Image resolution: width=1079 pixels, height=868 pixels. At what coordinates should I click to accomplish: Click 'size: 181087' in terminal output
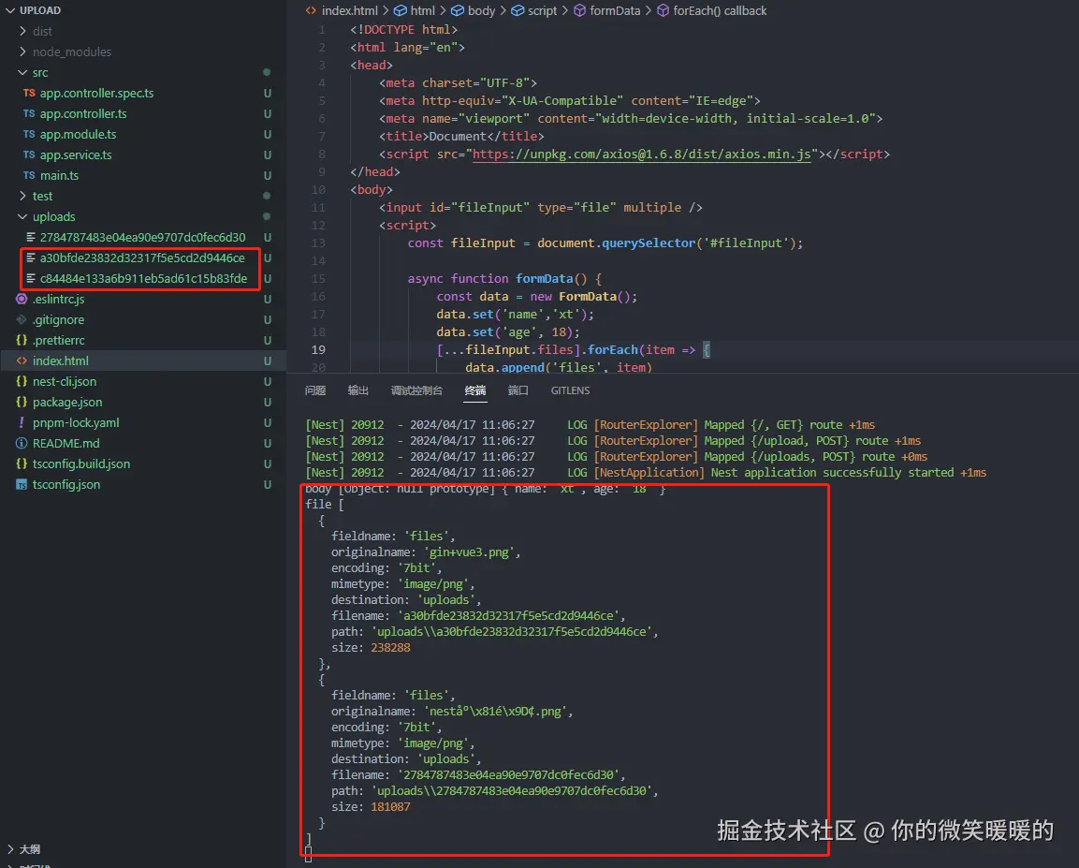[x=371, y=807]
